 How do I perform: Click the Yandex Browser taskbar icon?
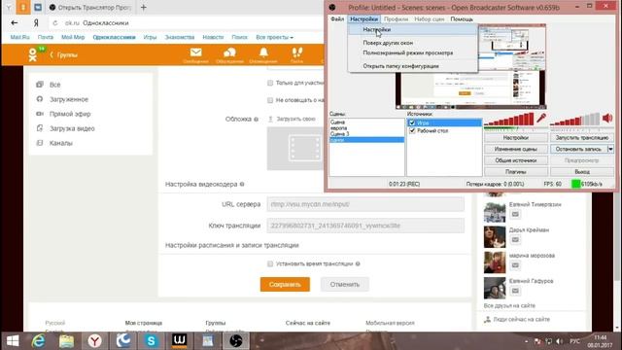coord(95,341)
